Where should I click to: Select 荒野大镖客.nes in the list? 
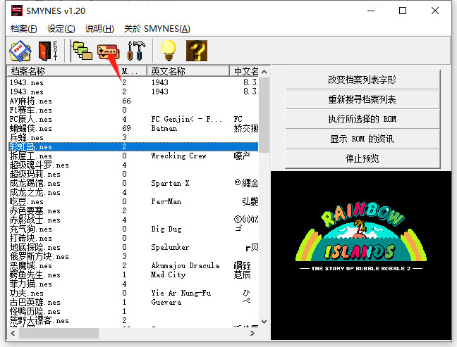[39, 321]
